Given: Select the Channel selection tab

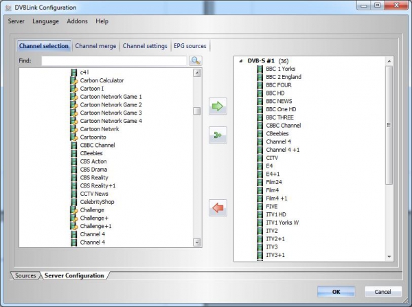Looking at the screenshot, I should (44, 46).
